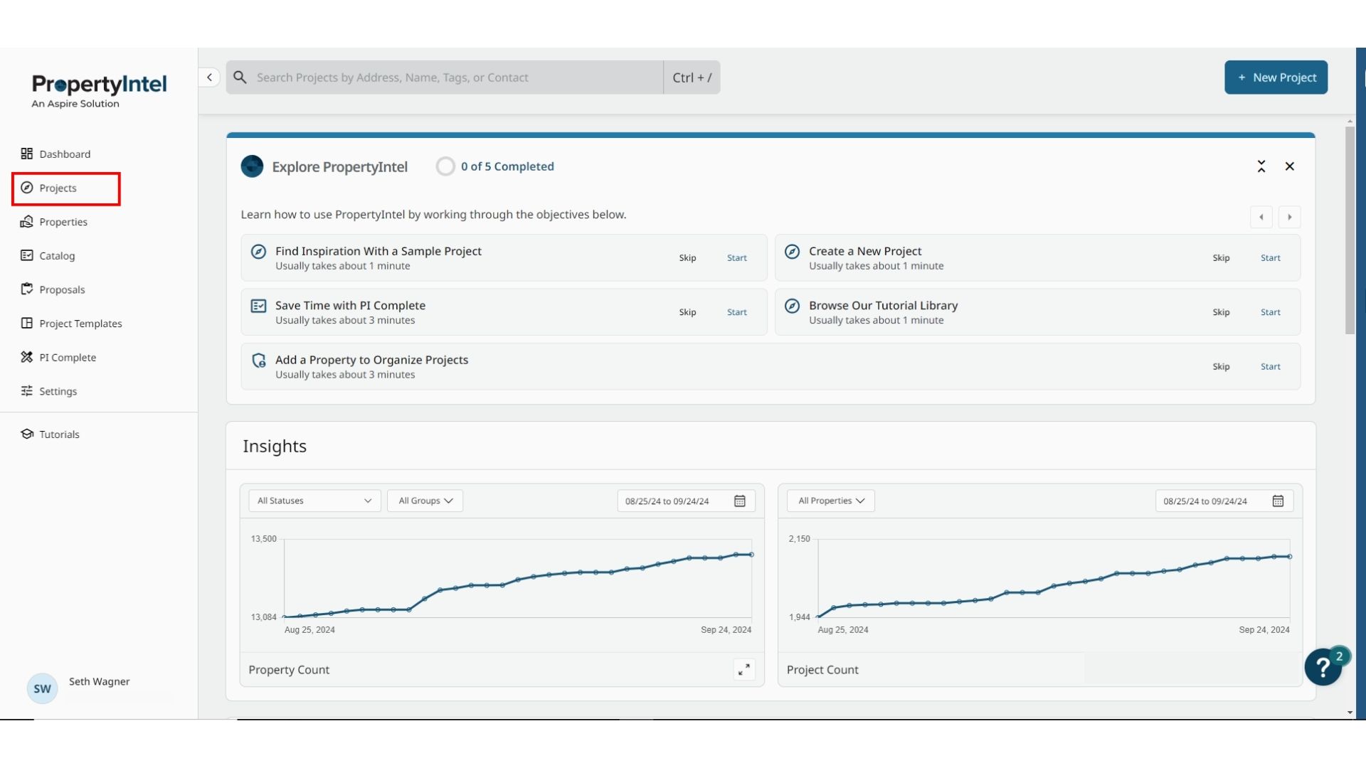Viewport: 1366px width, 768px height.
Task: Click the Find Inspiration compass icon
Action: [258, 252]
